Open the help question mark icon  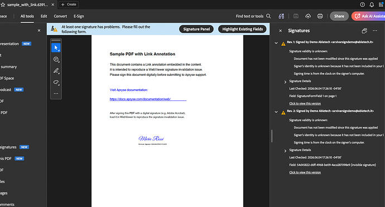click(362, 4)
